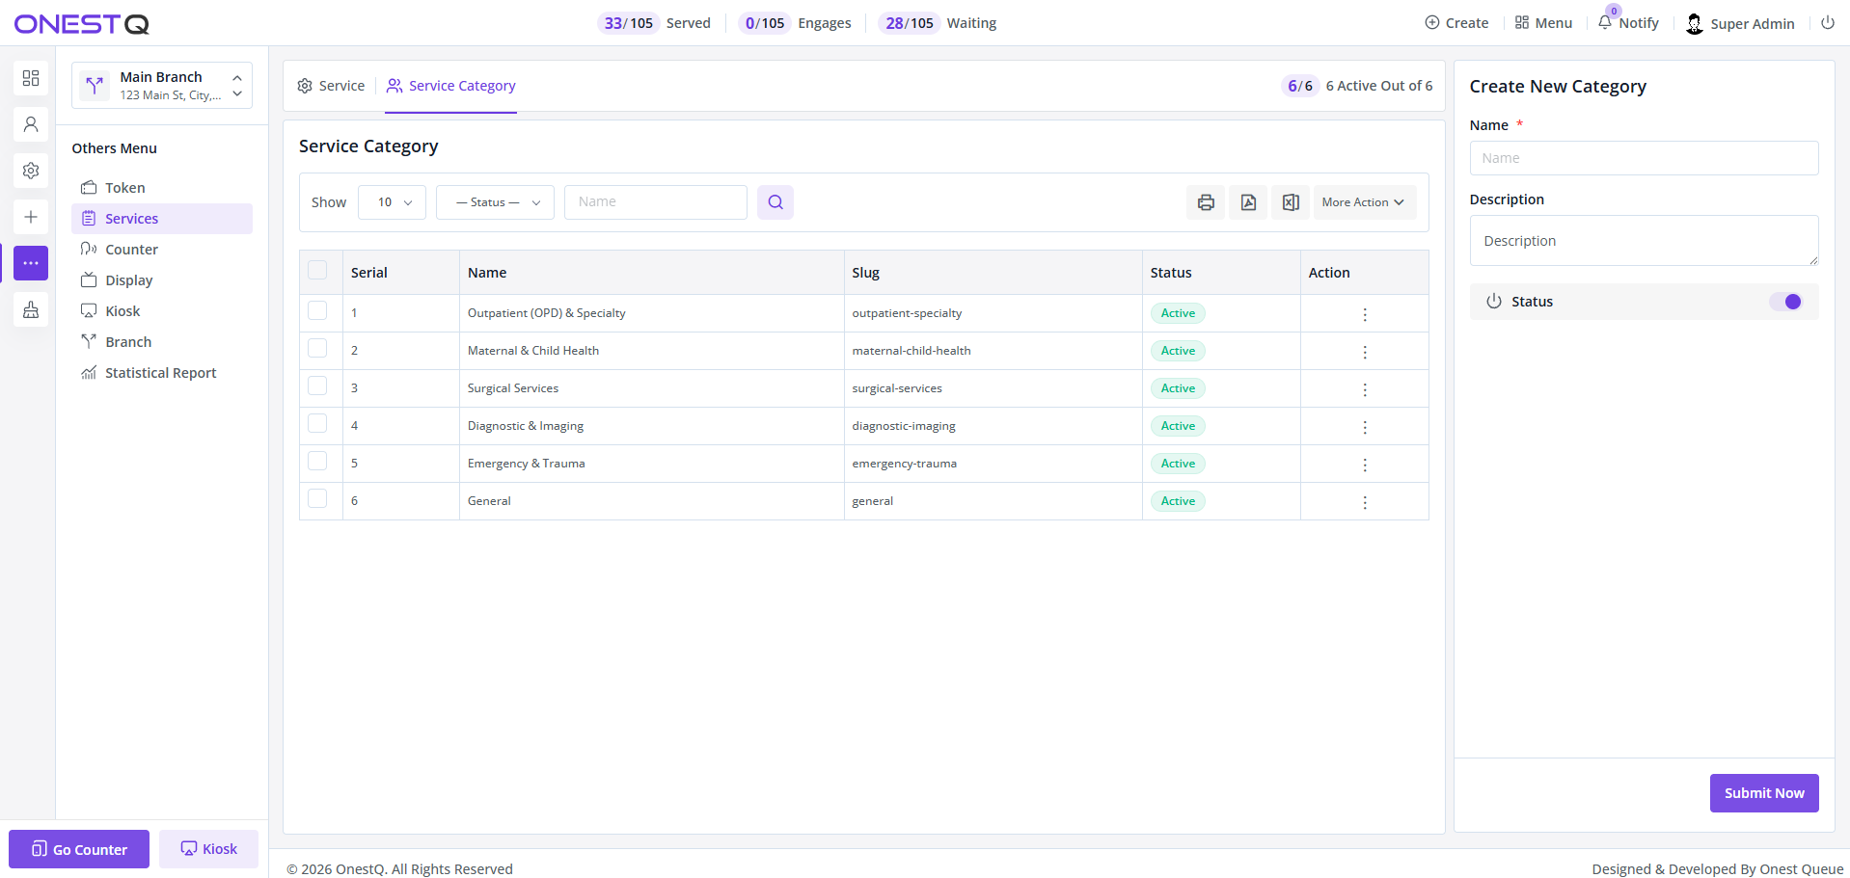Screen dimensions: 1850x878
Task: Click the 0/105 Engages counter
Action: [x=795, y=23]
